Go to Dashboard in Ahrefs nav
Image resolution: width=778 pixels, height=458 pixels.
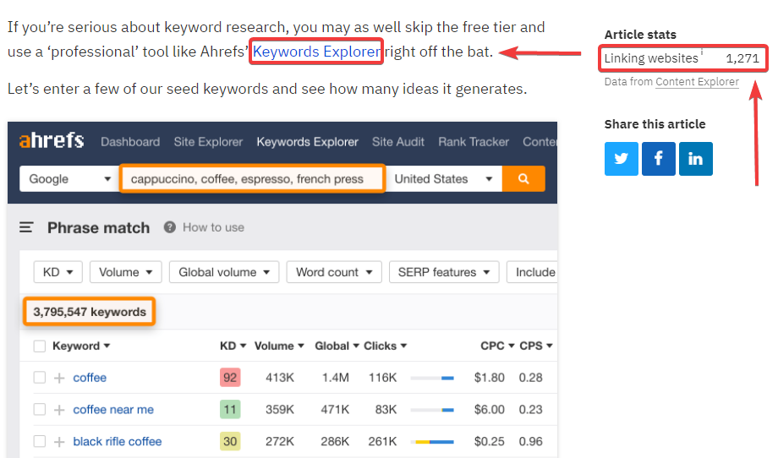(130, 142)
